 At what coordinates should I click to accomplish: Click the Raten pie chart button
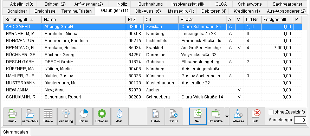click(x=84, y=116)
